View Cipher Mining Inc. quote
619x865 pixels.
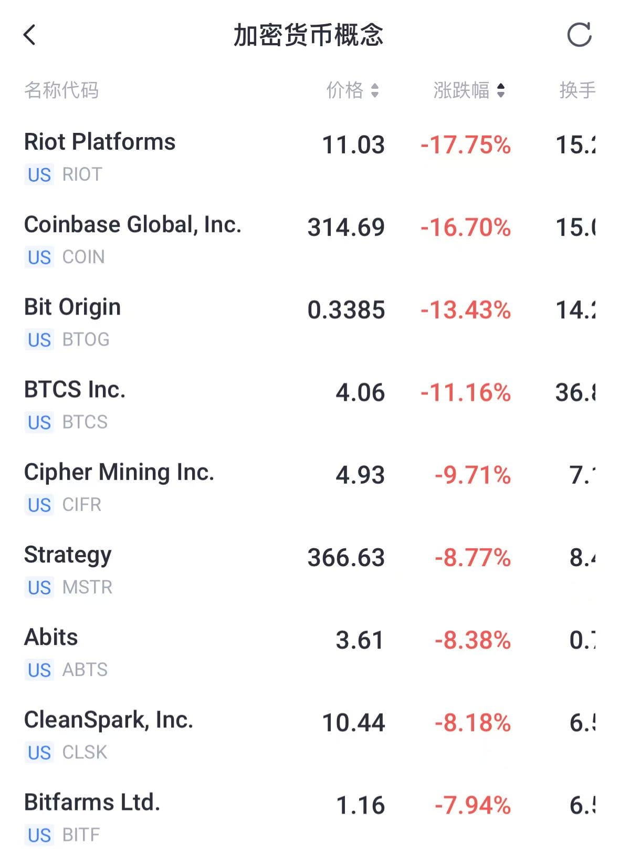click(x=309, y=487)
